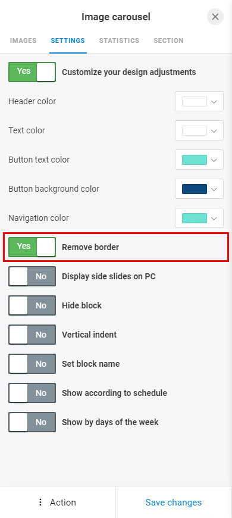Turn on Vertical indent toggle
The image size is (232, 518).
(32, 335)
